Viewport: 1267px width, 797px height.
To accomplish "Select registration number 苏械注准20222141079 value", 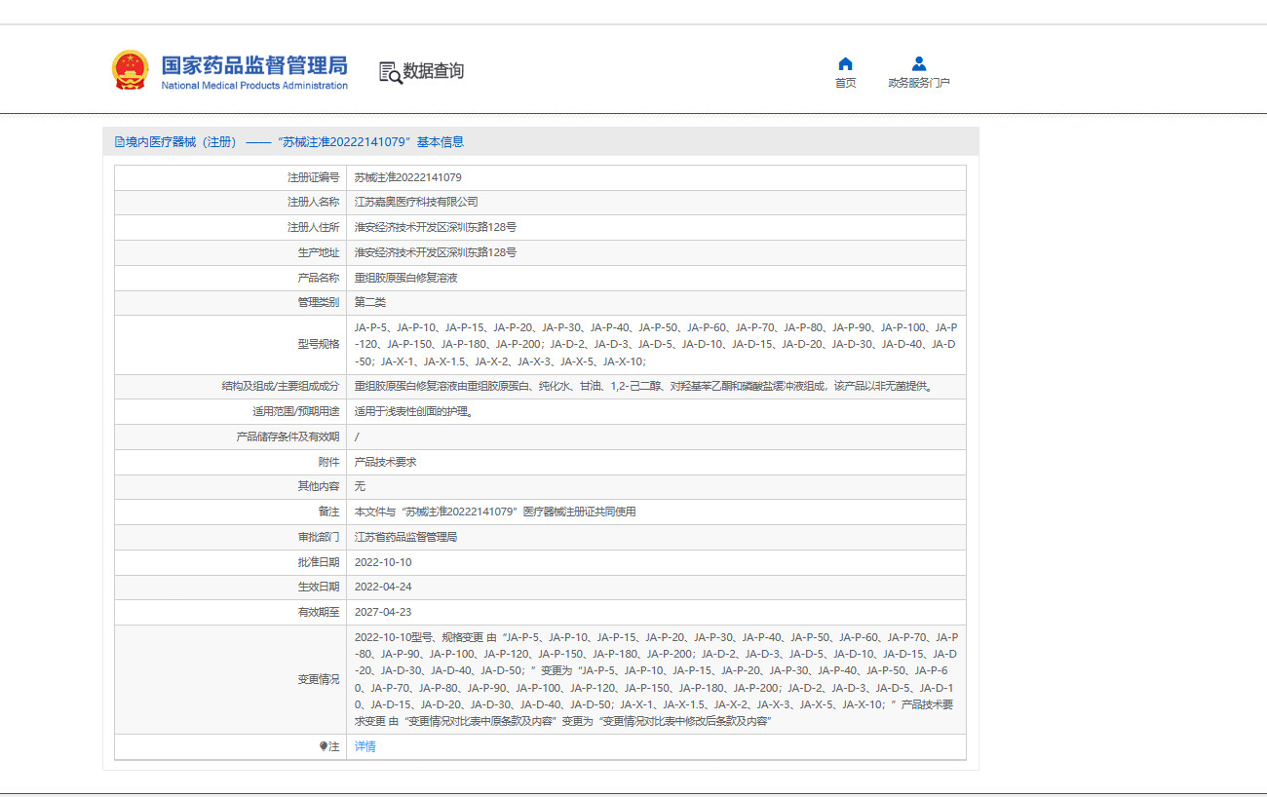I will 407,177.
